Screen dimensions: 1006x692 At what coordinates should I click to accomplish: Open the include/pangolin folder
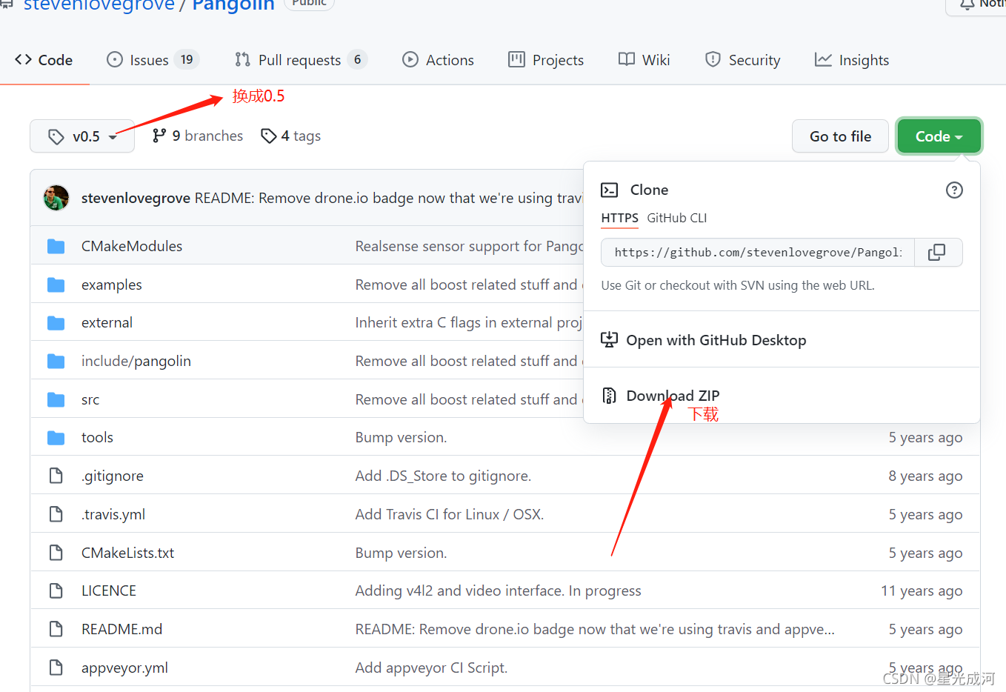pyautogui.click(x=136, y=361)
